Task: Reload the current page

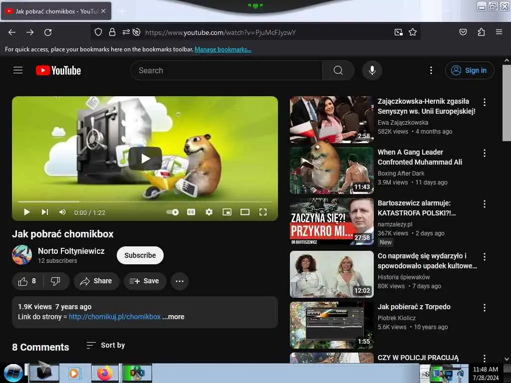Action: tap(48, 32)
